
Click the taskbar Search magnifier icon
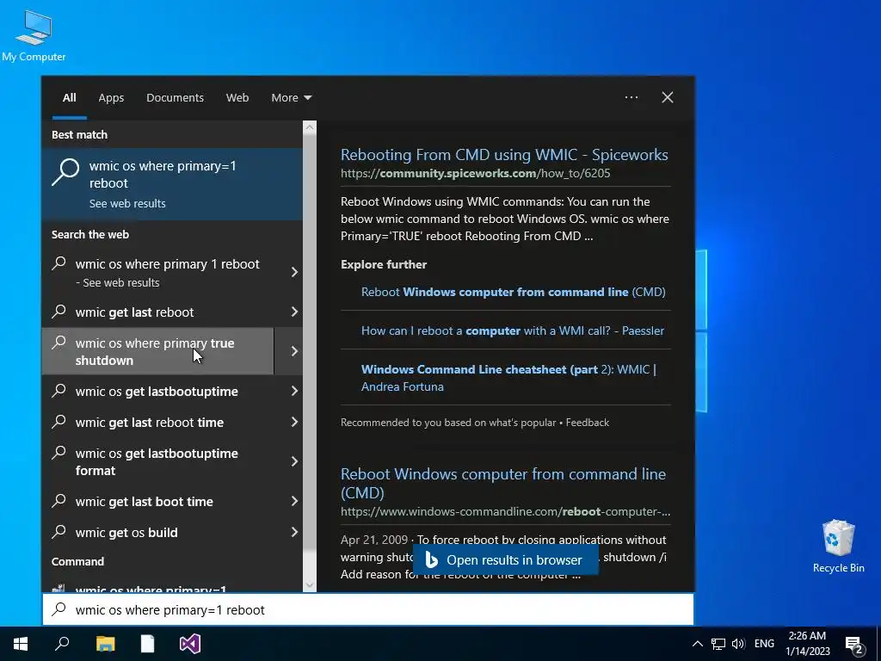pos(62,644)
